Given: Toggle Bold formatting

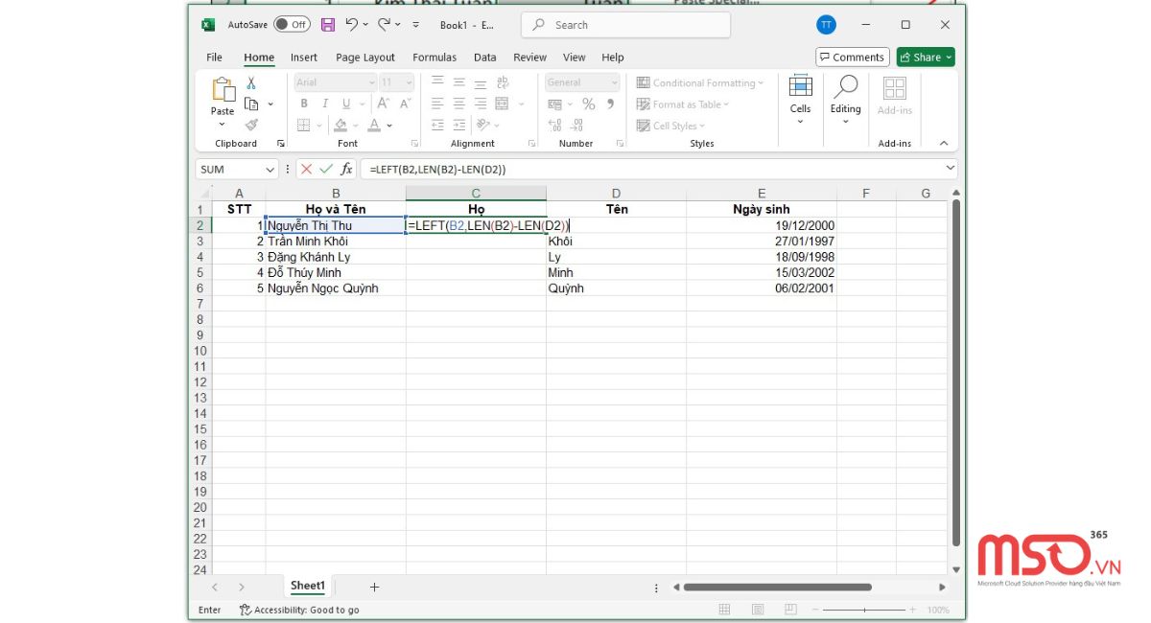Looking at the screenshot, I should 304,104.
